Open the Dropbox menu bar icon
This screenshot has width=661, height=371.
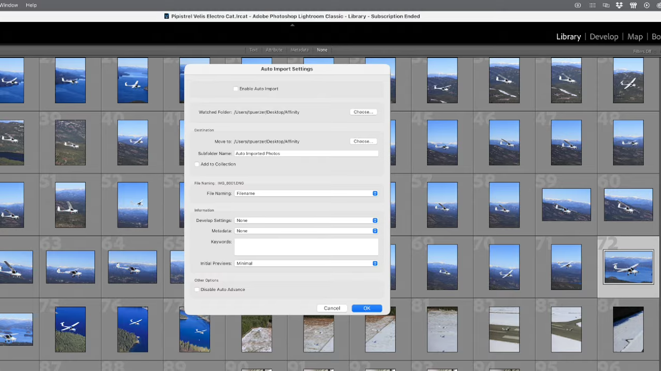tap(619, 5)
